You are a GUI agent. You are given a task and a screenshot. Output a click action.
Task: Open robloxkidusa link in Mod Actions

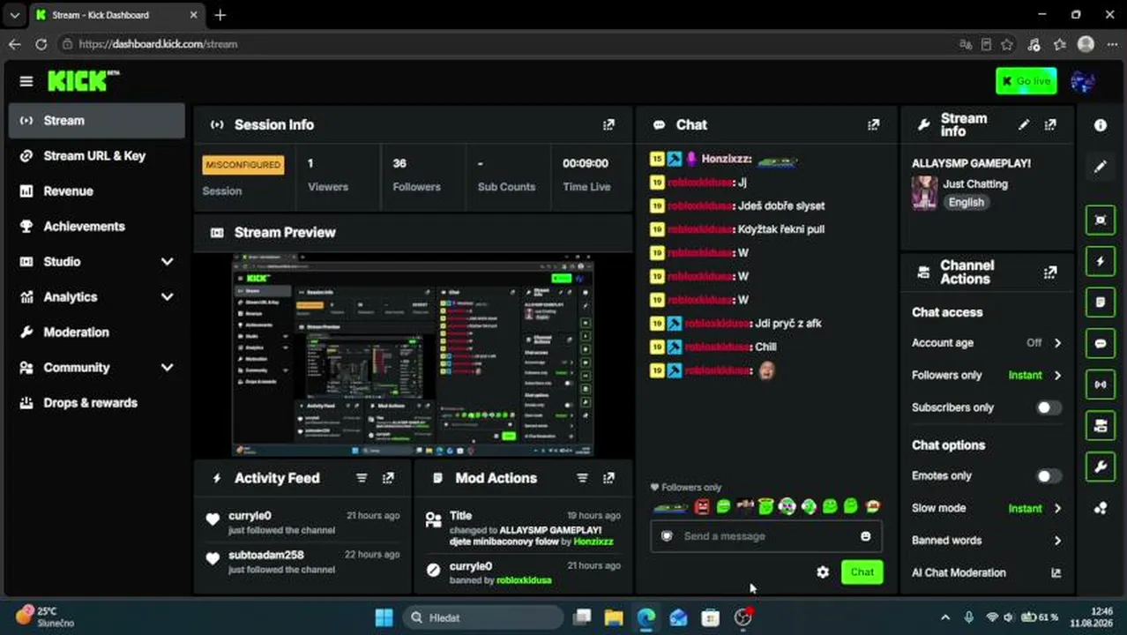tap(524, 580)
